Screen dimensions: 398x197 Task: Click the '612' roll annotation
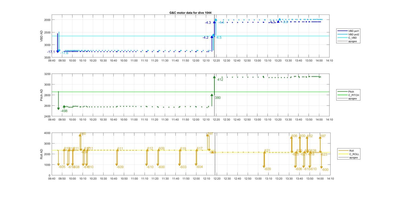[150, 149]
